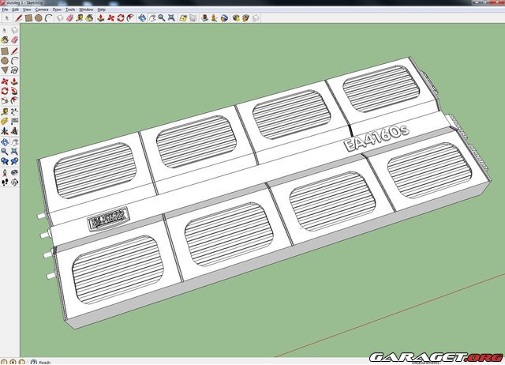Open the Help menu
The image size is (505, 365).
[101, 9]
